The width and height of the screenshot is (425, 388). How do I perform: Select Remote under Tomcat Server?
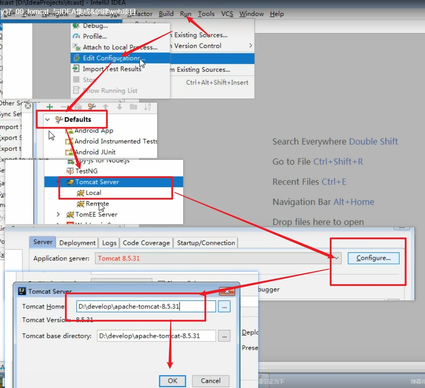[97, 203]
